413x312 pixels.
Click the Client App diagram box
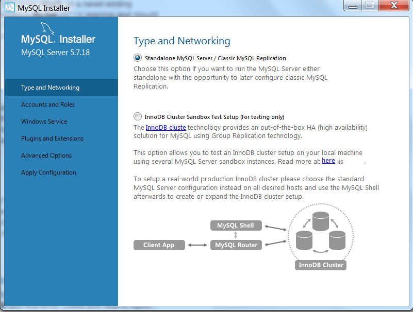159,245
